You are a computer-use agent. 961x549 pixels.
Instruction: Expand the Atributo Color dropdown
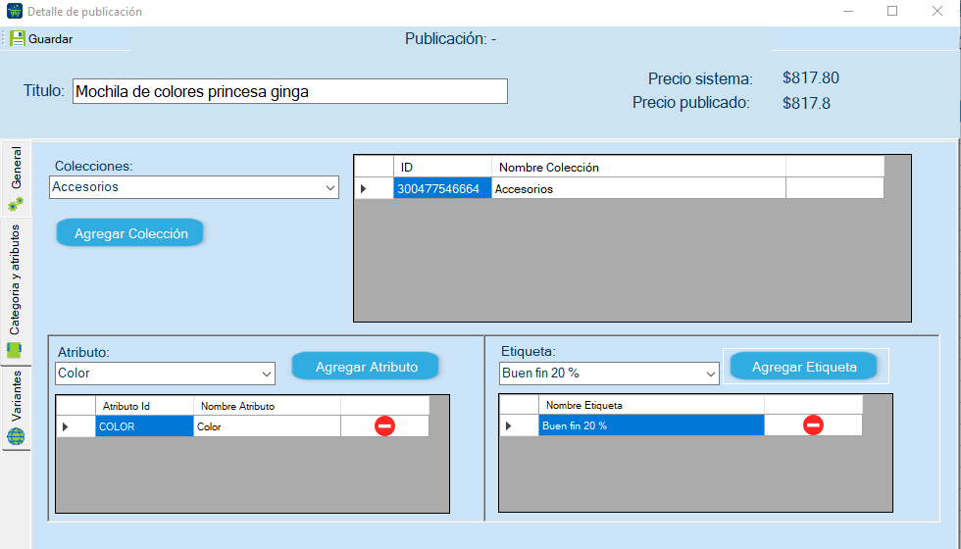tap(267, 374)
